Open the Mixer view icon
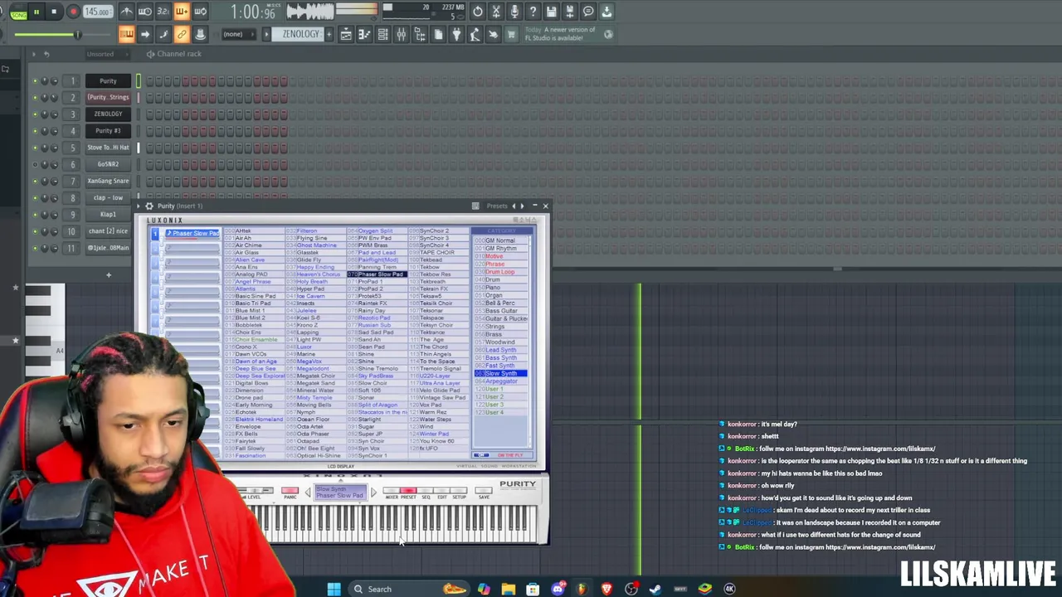This screenshot has height=597, width=1062. 402,34
